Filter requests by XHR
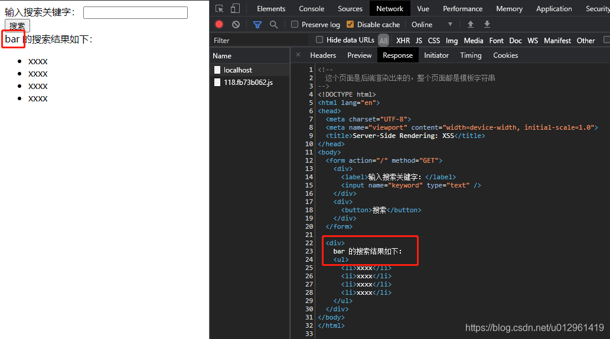Screen dimensions: 610x339 click(x=403, y=40)
